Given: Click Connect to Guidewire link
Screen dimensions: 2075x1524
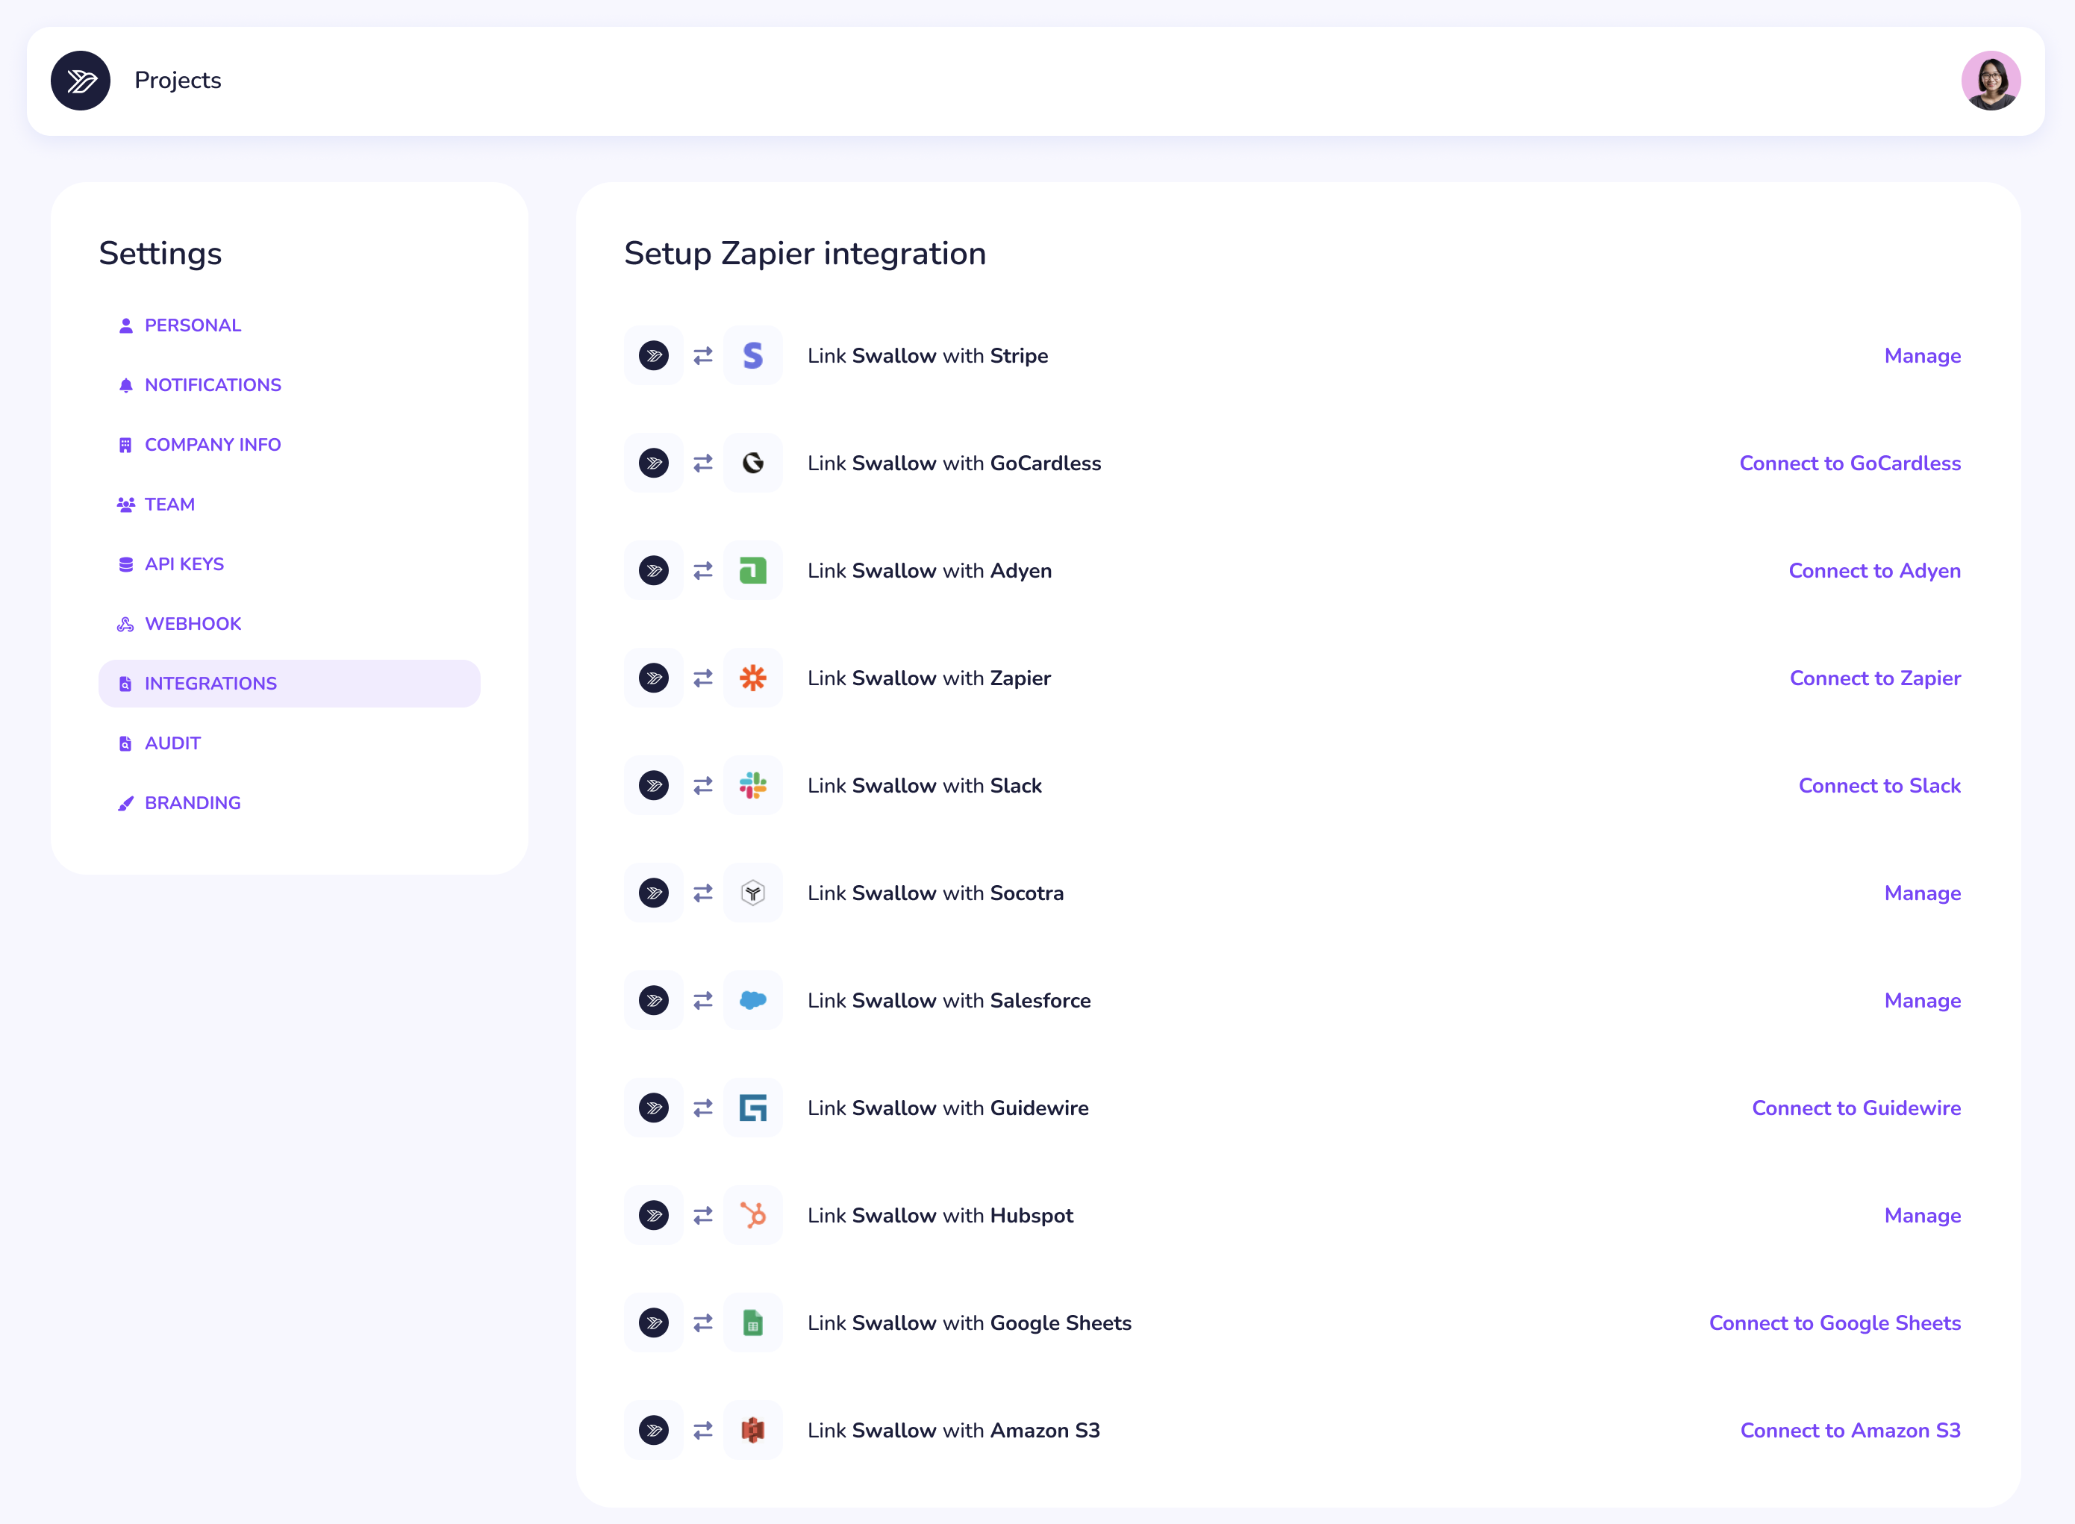Looking at the screenshot, I should point(1856,1108).
